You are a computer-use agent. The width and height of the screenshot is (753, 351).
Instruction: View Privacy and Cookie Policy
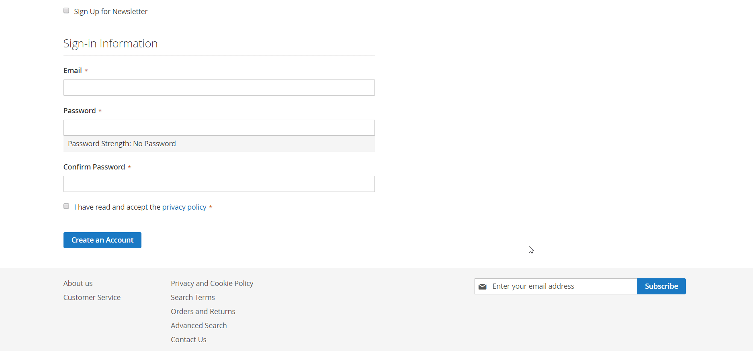click(212, 284)
